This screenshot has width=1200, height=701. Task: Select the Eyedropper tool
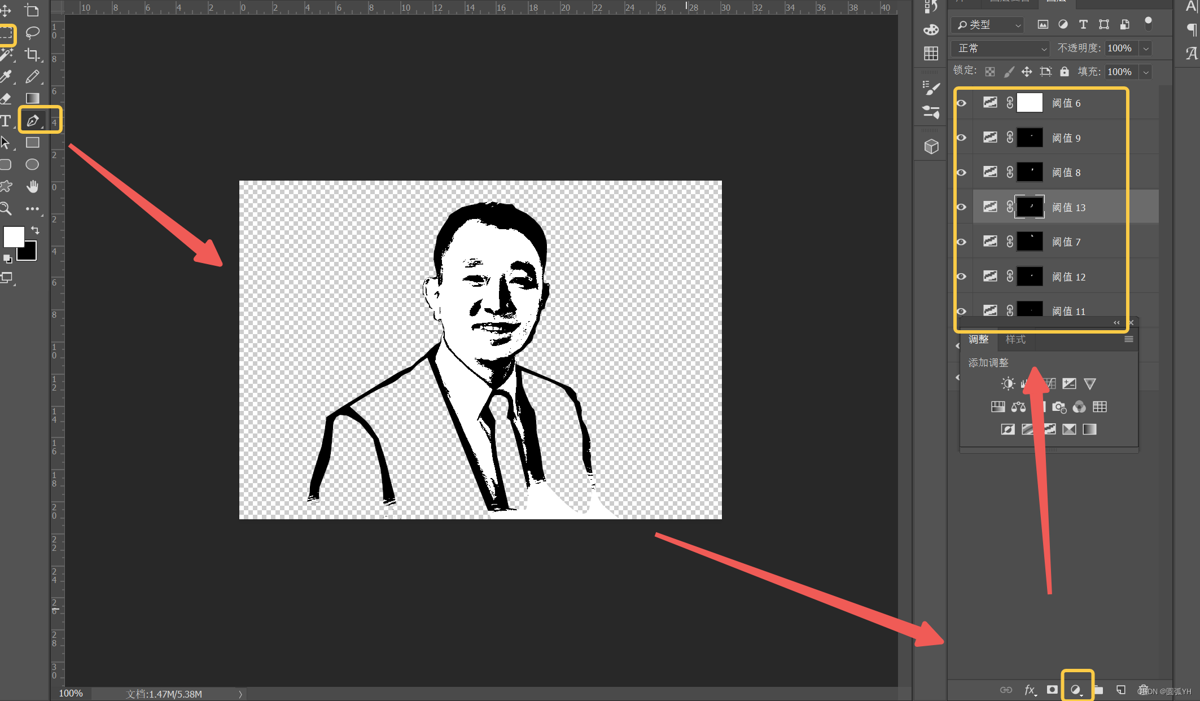click(7, 76)
